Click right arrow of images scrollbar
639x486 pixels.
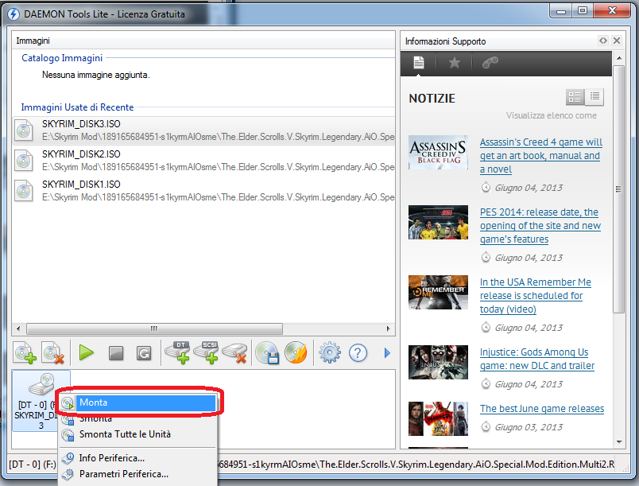388,329
